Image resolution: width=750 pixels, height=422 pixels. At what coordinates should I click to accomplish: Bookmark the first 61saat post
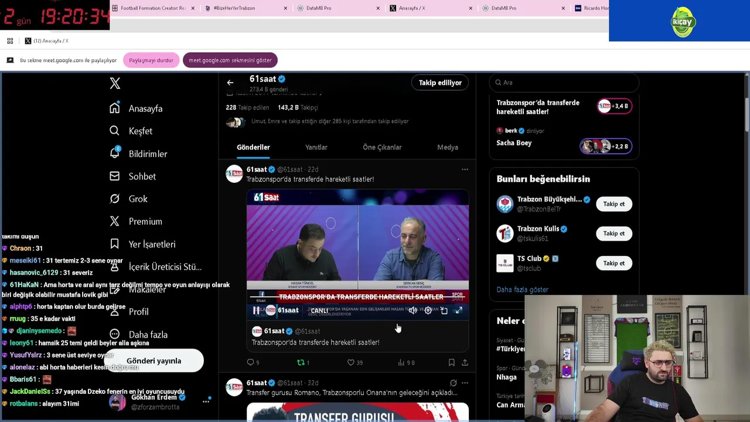(x=451, y=363)
